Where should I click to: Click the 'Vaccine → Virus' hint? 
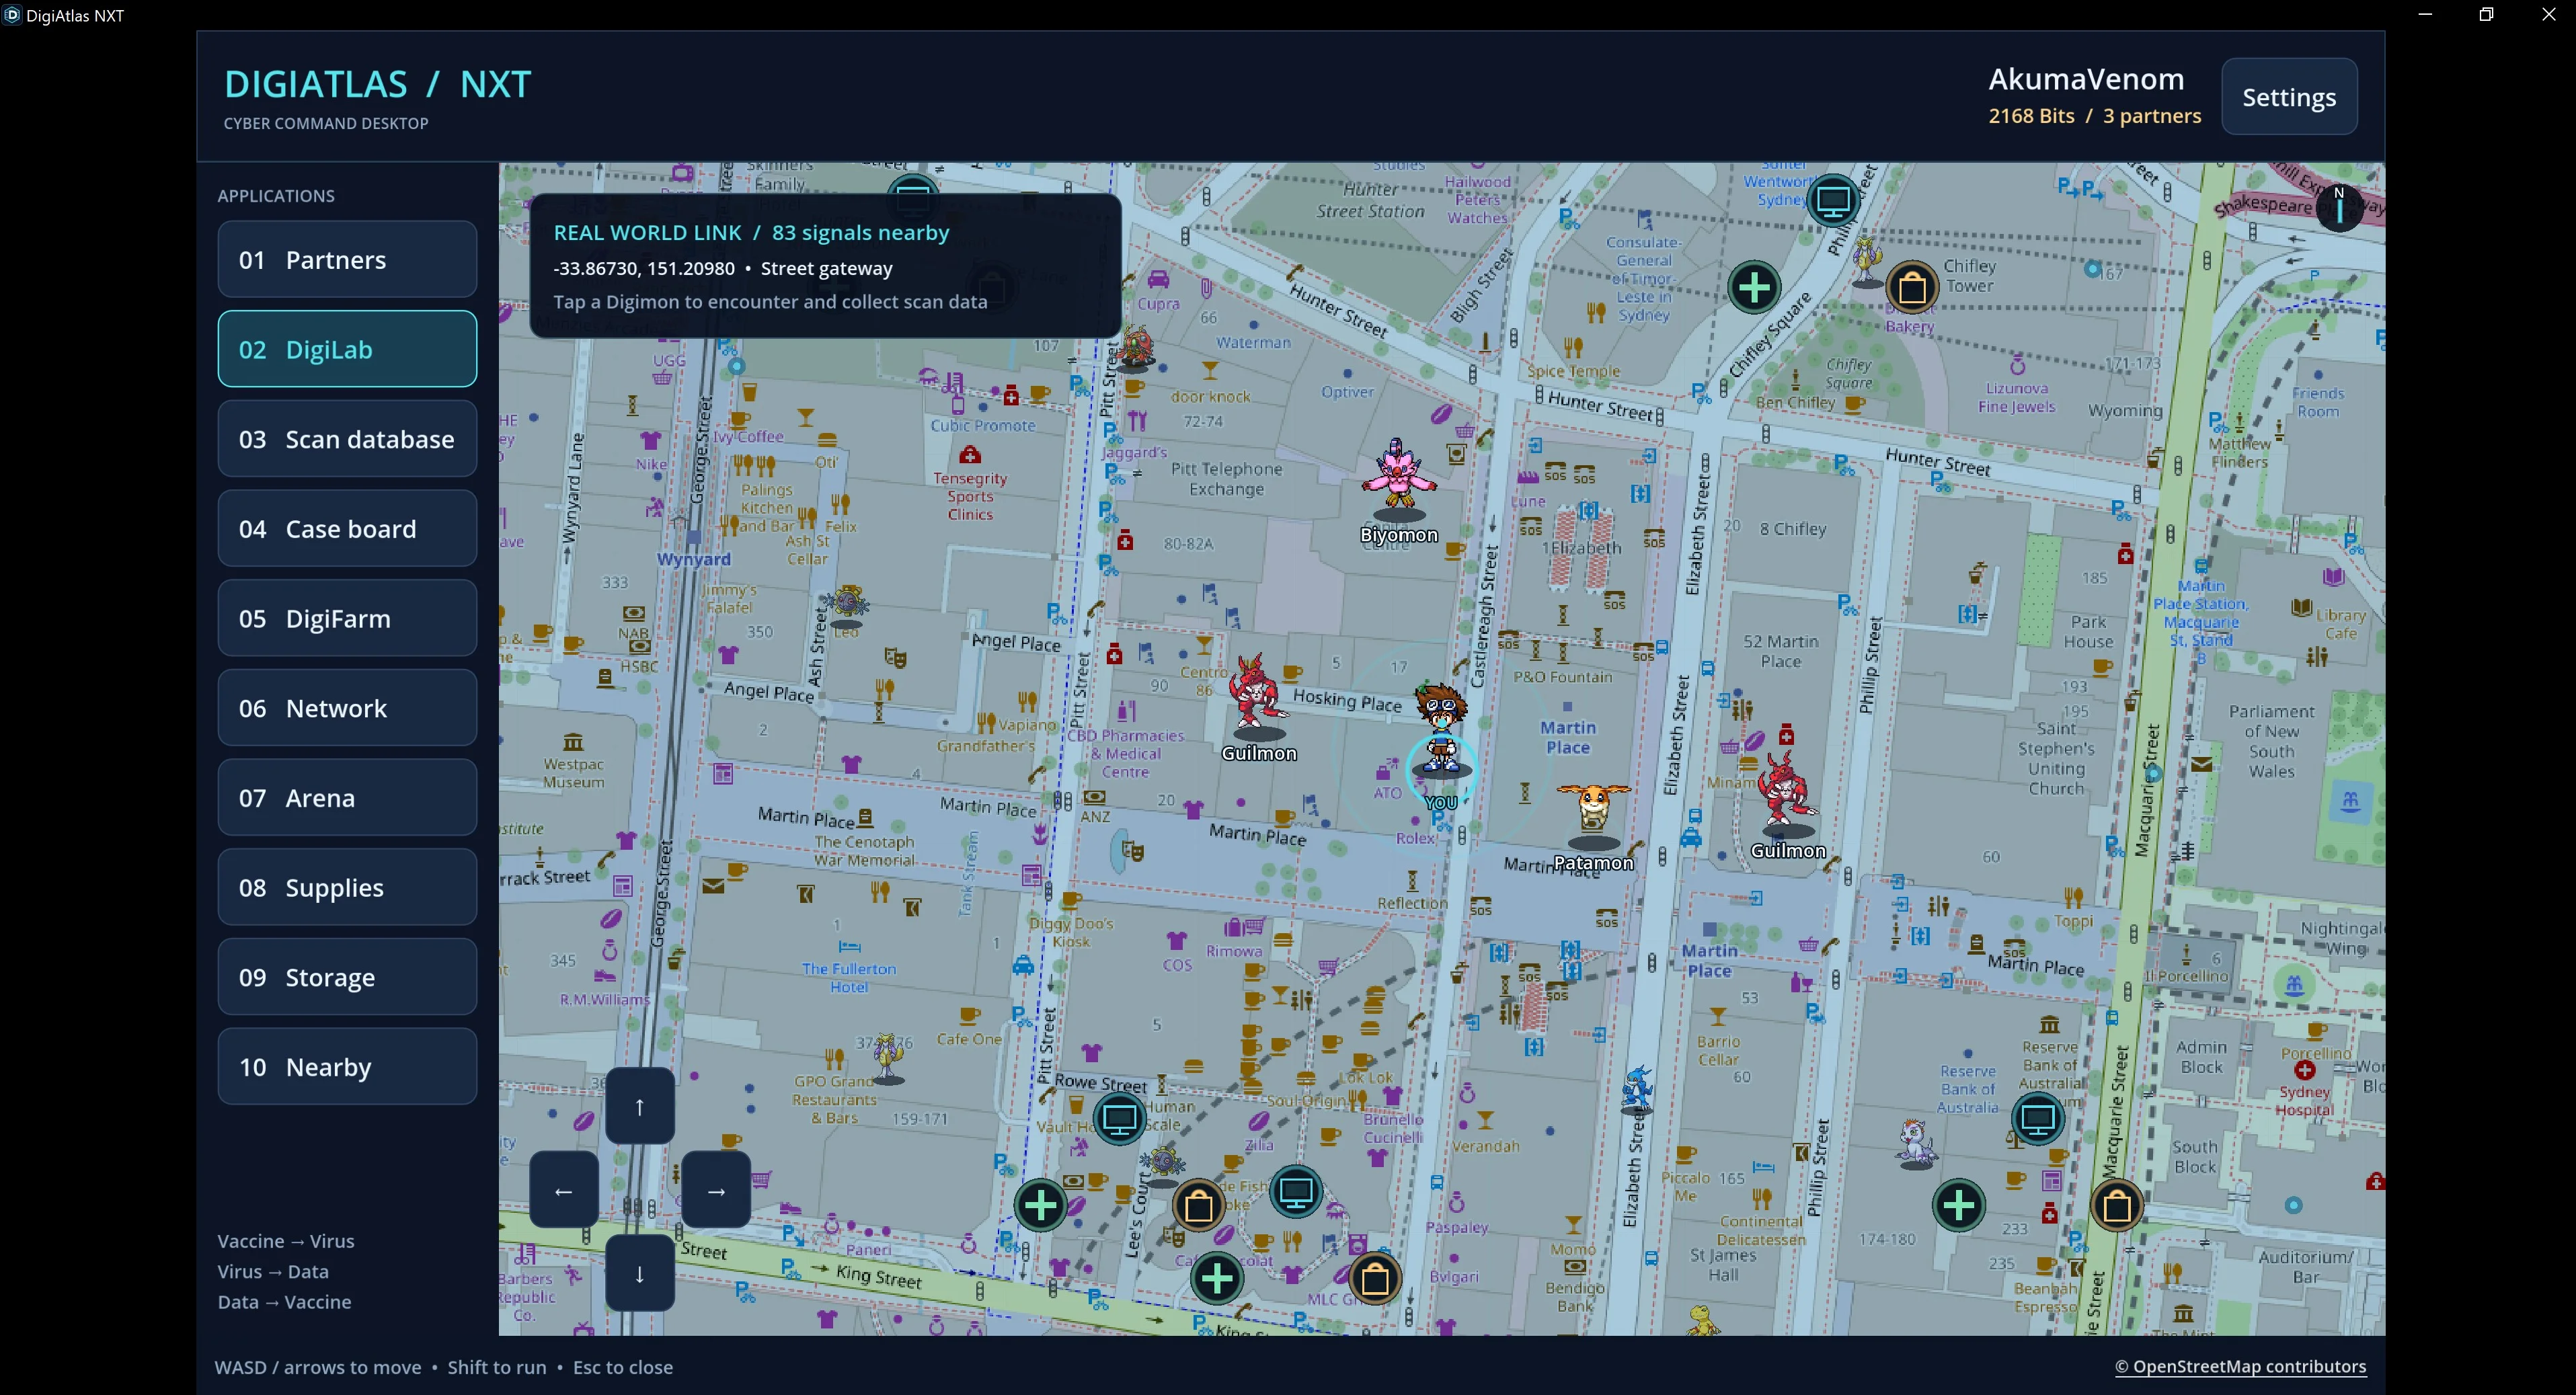[x=286, y=1241]
